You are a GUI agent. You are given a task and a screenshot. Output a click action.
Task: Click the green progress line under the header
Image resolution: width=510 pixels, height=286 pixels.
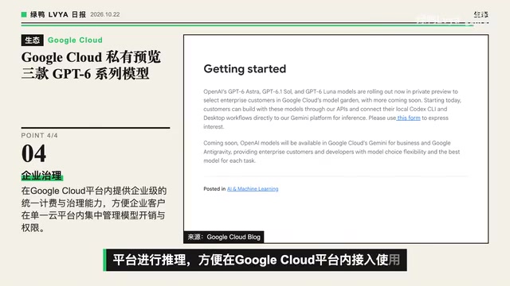point(247,25)
